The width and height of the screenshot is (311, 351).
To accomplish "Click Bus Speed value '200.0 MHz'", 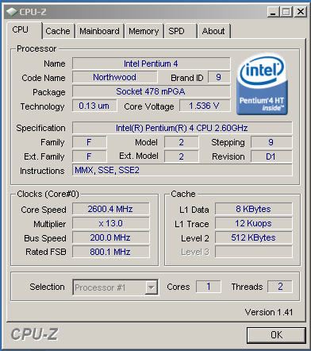I will pos(111,237).
